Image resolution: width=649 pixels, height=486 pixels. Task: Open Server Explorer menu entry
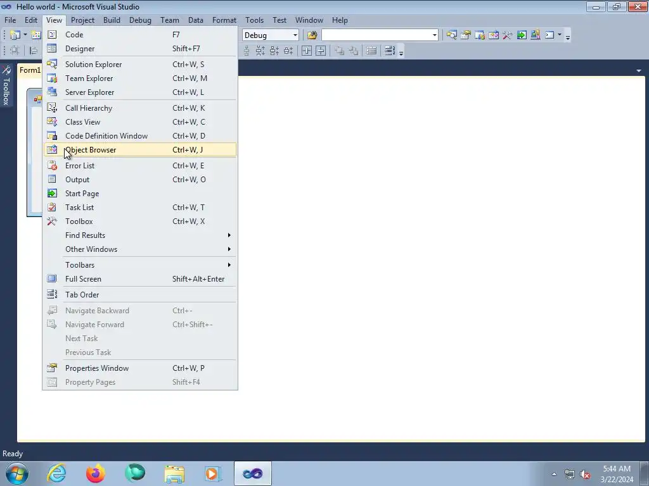click(140, 92)
